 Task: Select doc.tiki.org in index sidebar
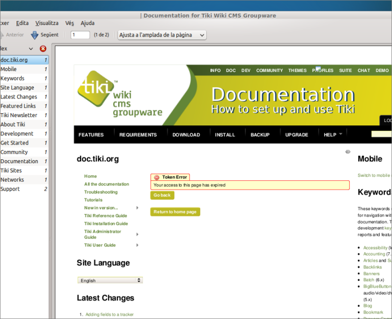point(24,60)
